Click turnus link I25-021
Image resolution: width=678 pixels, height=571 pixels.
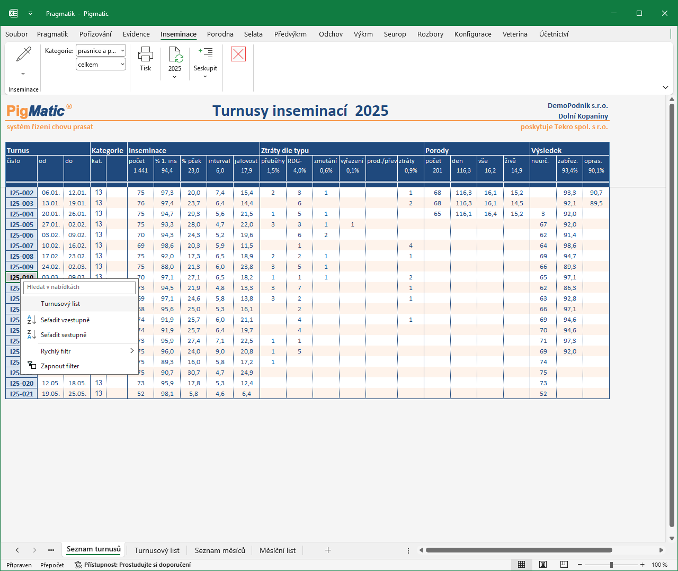(x=22, y=394)
